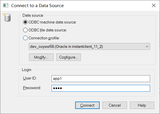Close the Connect to a Data Source window

(x=154, y=5)
